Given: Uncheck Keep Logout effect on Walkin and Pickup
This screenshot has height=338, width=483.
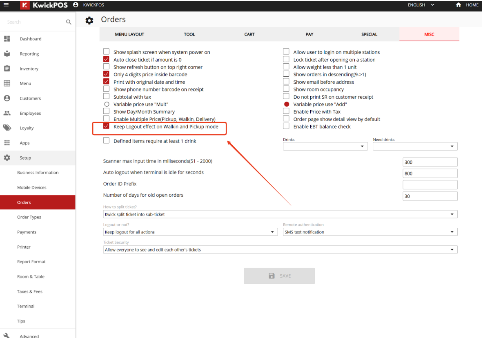Looking at the screenshot, I should 106,126.
